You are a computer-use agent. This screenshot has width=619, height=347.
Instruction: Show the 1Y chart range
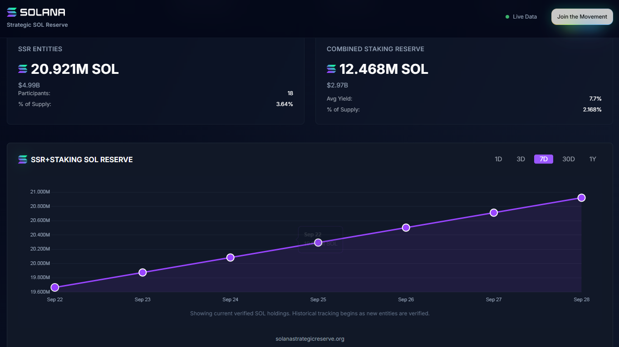(x=593, y=159)
